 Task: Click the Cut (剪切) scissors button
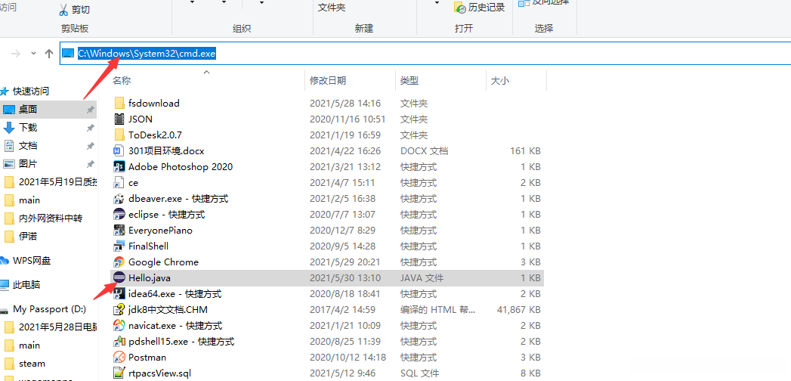(74, 10)
